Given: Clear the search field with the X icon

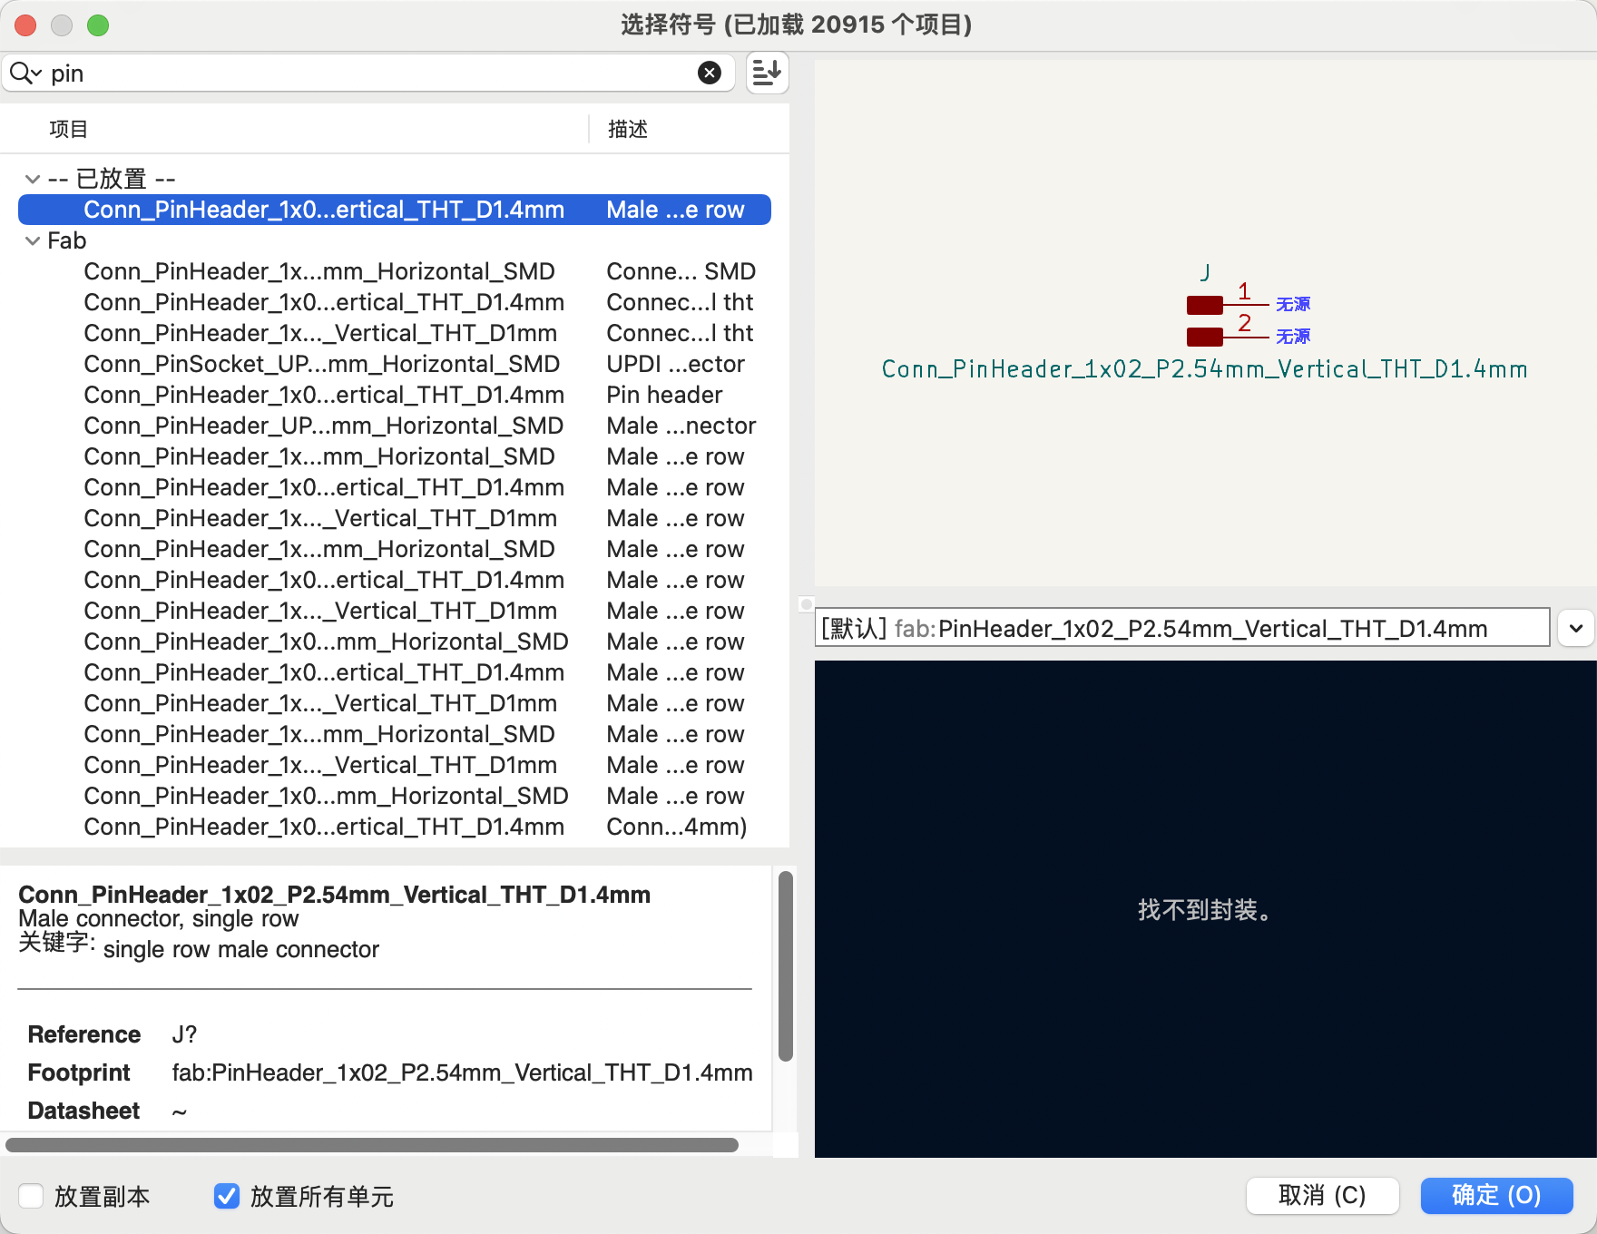Looking at the screenshot, I should pyautogui.click(x=710, y=73).
